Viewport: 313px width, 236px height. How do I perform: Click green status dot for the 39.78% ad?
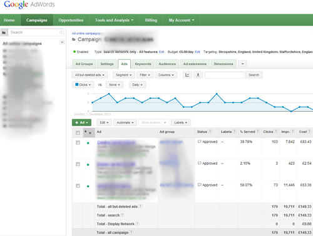[88, 143]
